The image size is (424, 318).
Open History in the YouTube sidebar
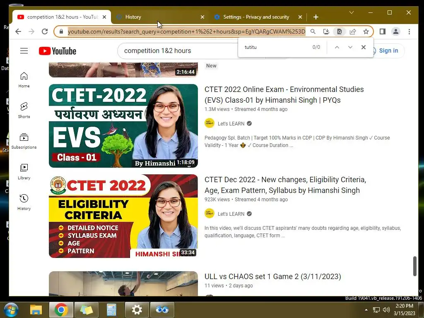[x=24, y=202]
